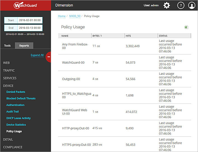198x152 pixels.
Task: Sort by the BYTES column arrow
Action: [101, 36]
